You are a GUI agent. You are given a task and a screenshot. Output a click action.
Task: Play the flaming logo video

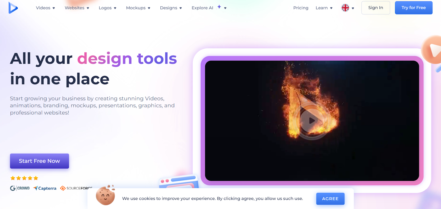[312, 121]
